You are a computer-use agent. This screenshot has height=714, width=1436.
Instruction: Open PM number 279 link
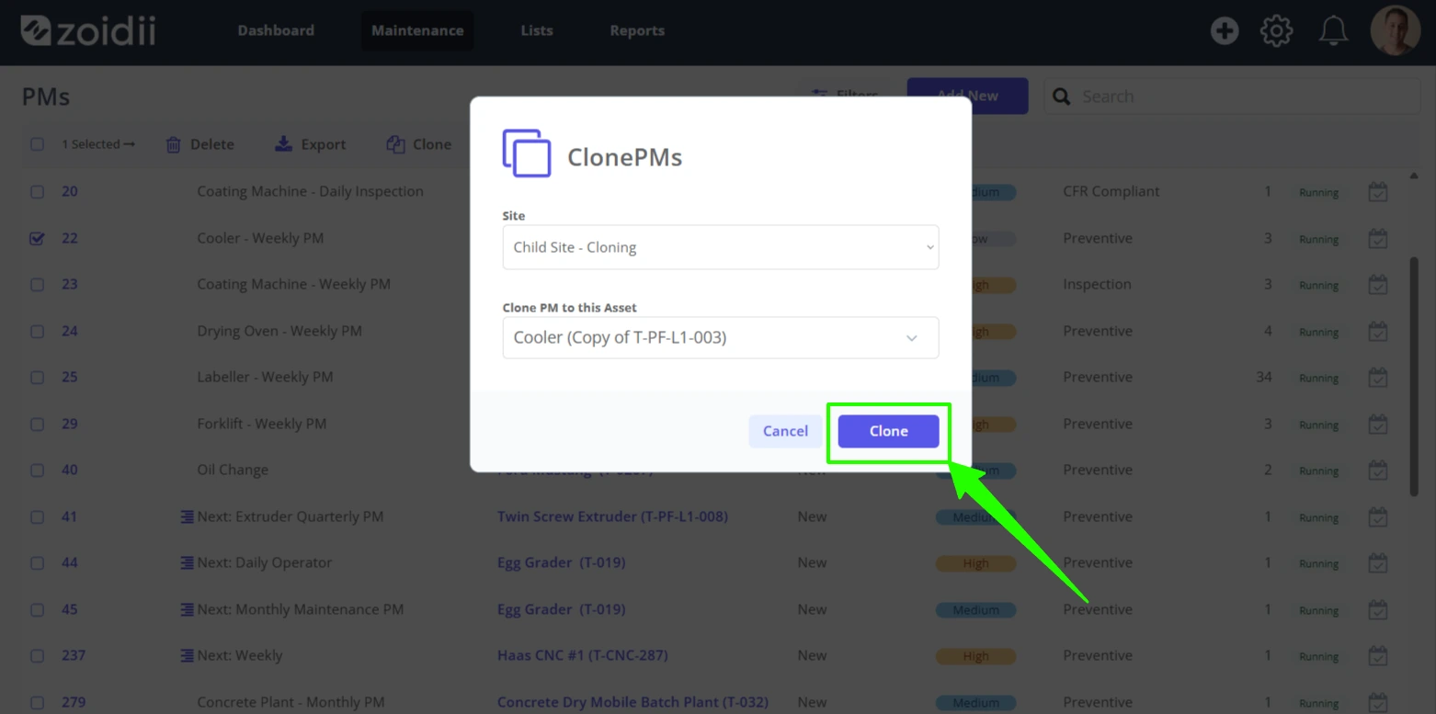[x=74, y=702]
